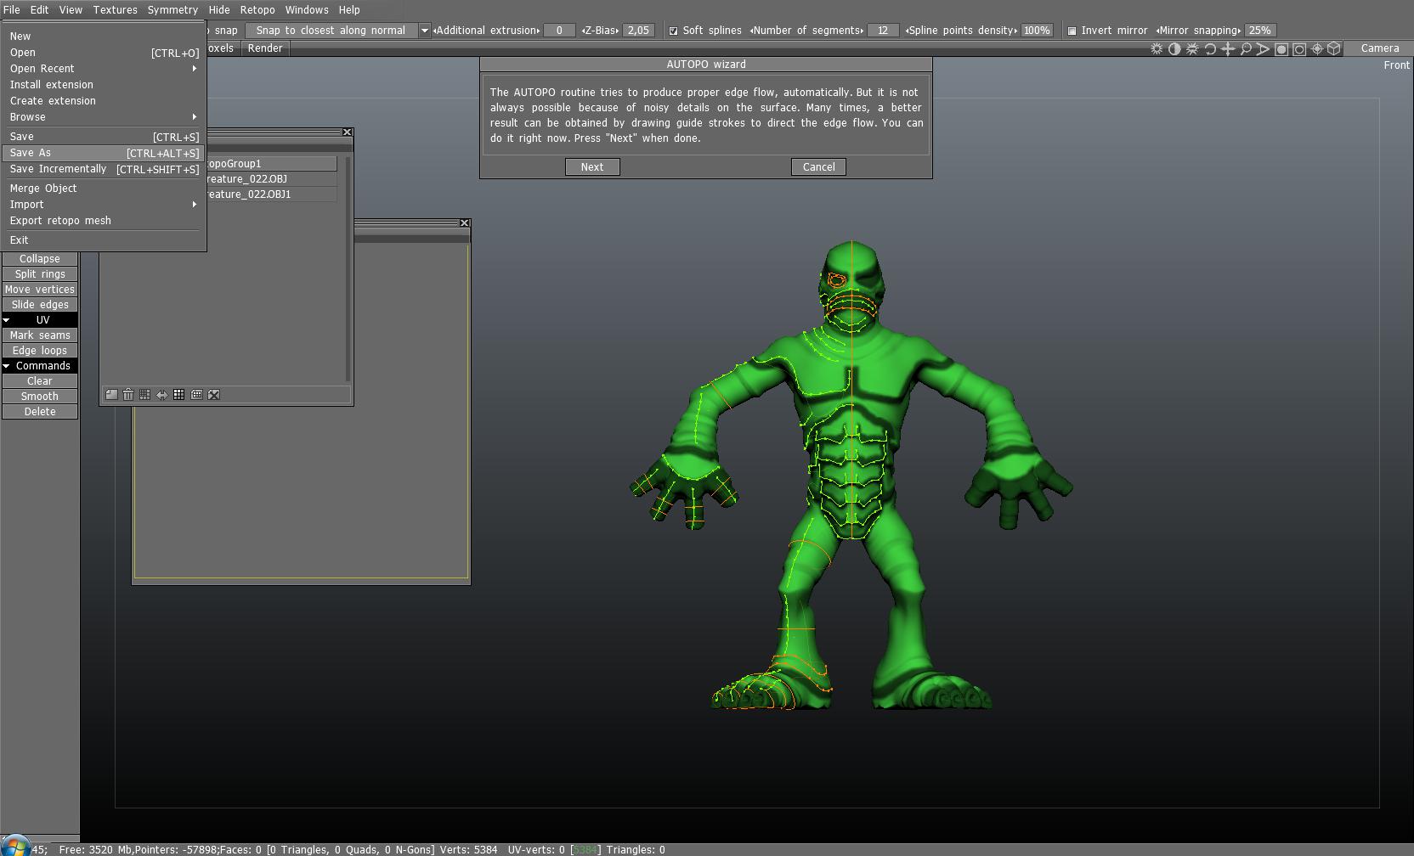The width and height of the screenshot is (1414, 856).
Task: Expand the Browse submenu
Action: (103, 117)
